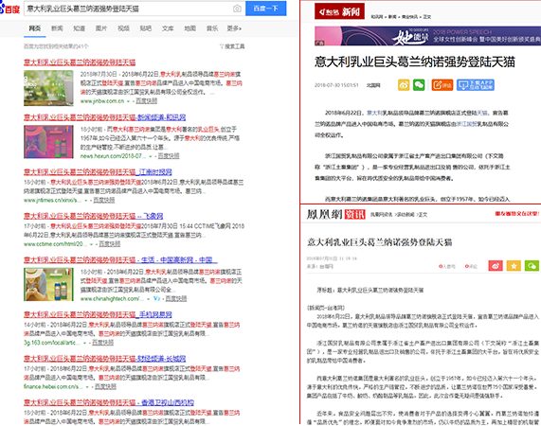The image size is (541, 426).
Task: Open the 手机网易网 result title
Action: tap(98, 314)
